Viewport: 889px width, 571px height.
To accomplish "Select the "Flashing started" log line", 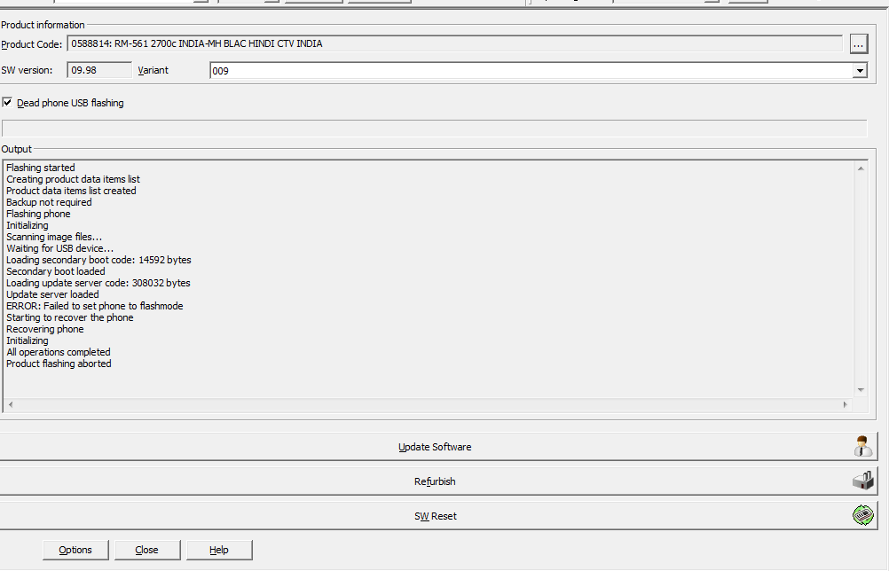I will point(41,168).
